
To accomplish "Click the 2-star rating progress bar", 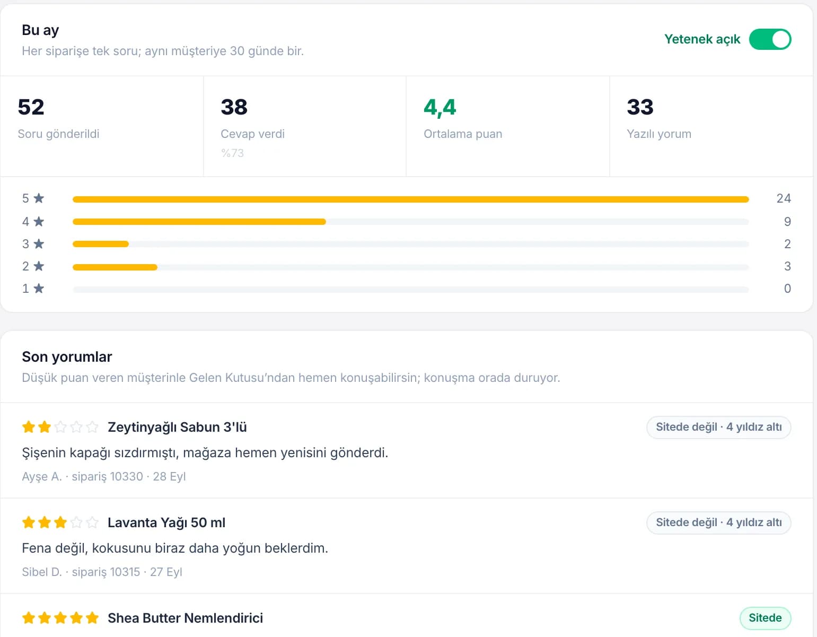I will click(411, 267).
